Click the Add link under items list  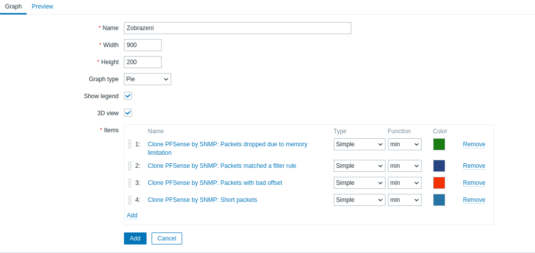(132, 215)
